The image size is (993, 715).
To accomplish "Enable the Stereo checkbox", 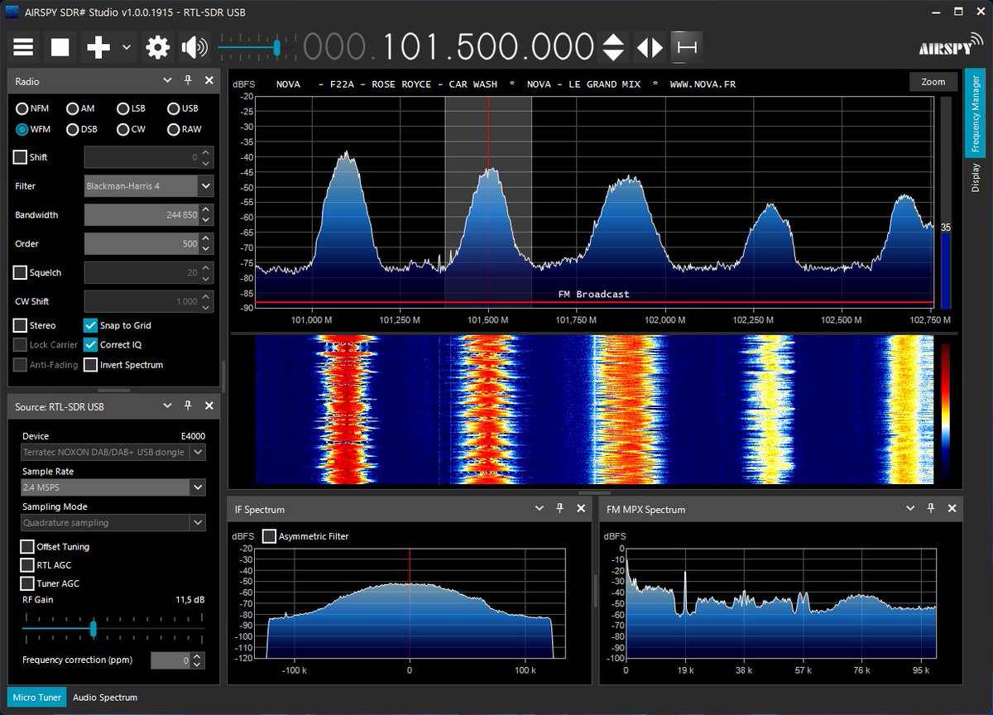I will (21, 325).
